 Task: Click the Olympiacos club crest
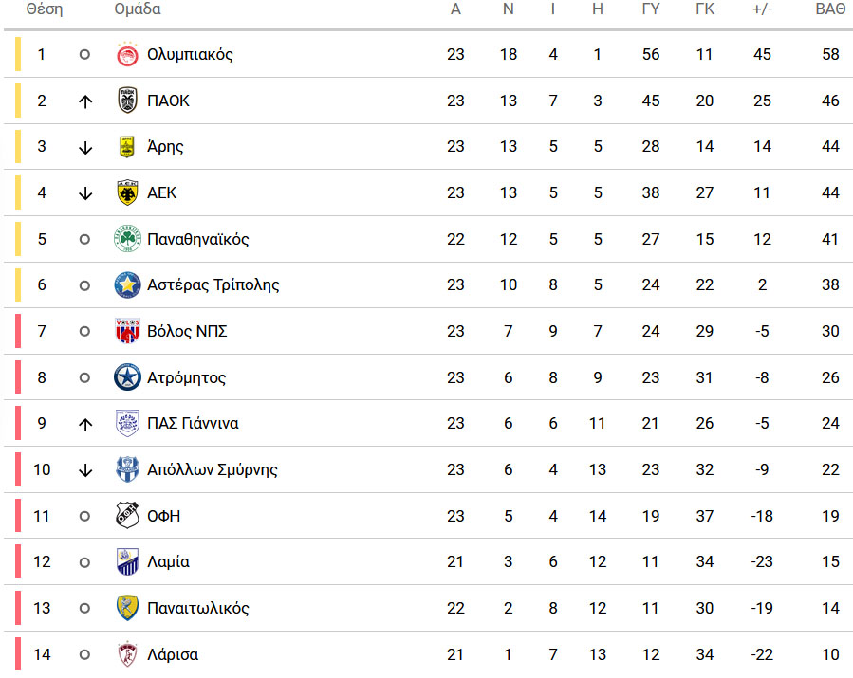(127, 54)
